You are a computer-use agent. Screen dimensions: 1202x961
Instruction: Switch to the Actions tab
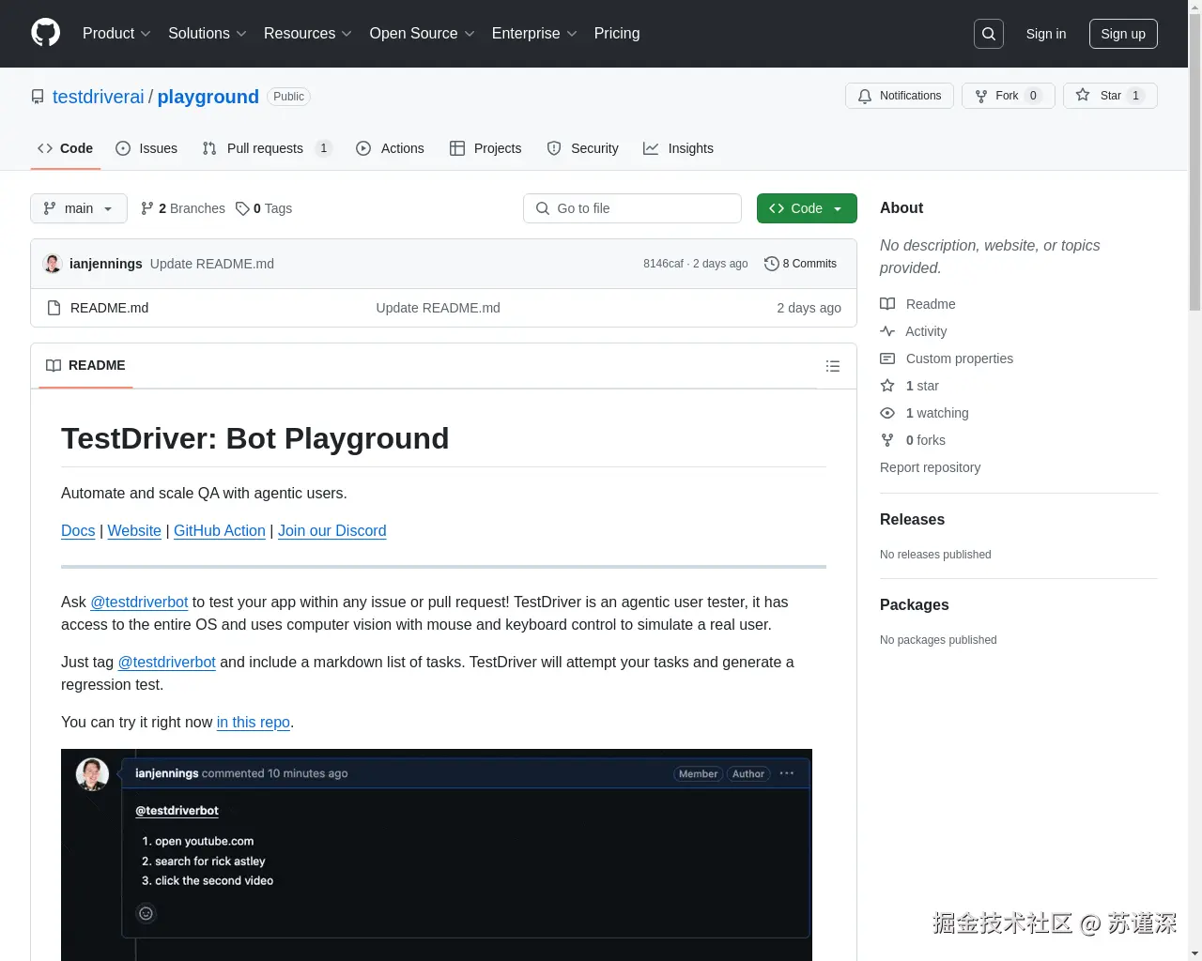[x=390, y=148]
